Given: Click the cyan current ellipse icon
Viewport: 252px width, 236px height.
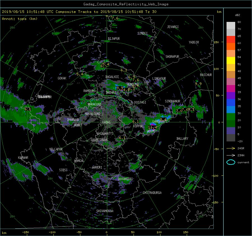Looking at the screenshot, I should coord(231,162).
